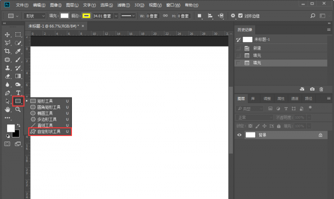
Task: Select the Blur tool
Action: pyautogui.click(x=7, y=85)
